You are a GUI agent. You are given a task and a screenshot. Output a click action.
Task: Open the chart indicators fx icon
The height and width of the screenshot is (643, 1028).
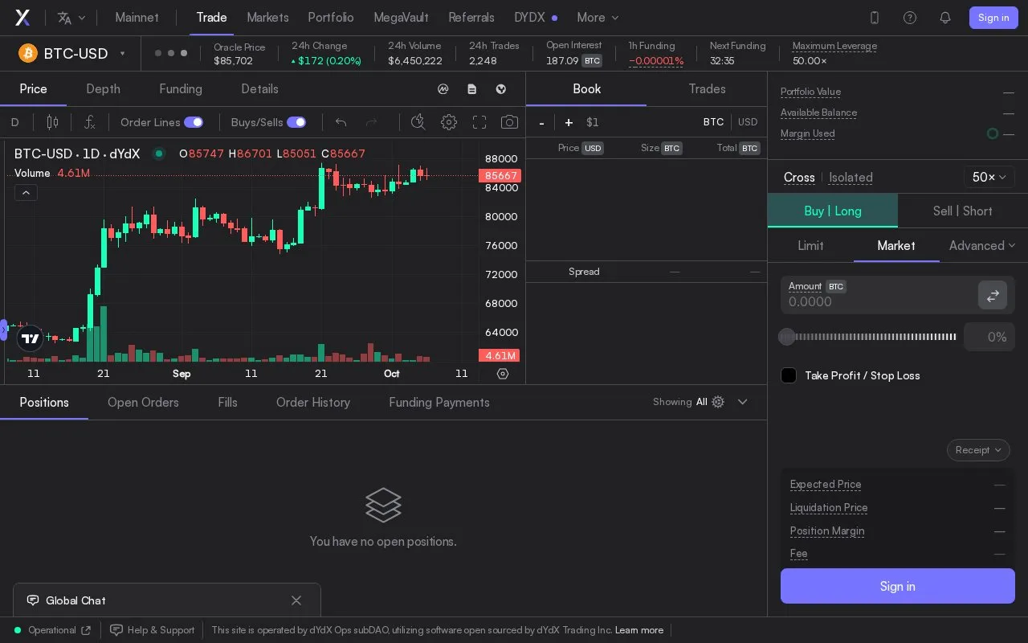[x=90, y=122]
